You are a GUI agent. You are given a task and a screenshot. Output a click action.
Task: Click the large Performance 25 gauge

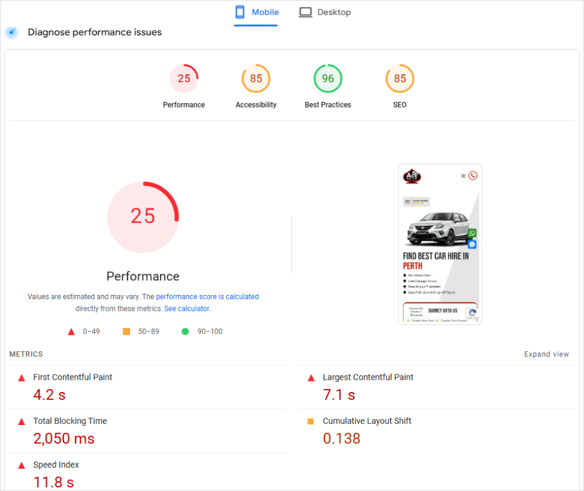click(143, 216)
